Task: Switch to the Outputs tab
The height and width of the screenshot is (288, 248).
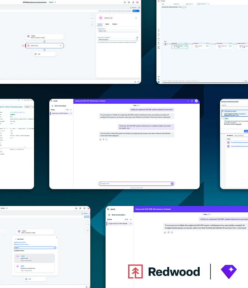Action: click(115, 24)
